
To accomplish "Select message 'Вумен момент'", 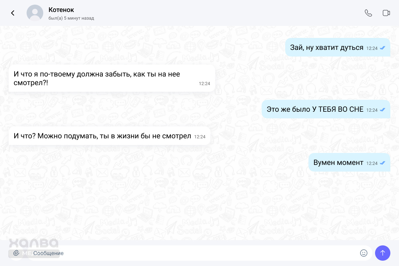I will tap(349, 162).
